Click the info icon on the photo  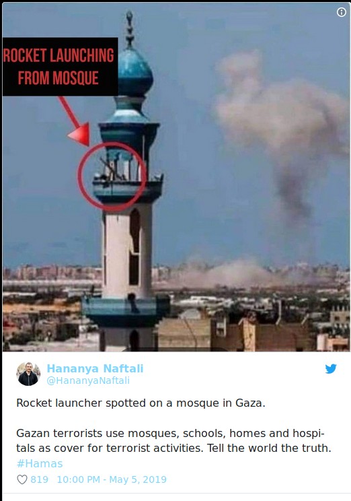[342, 12]
